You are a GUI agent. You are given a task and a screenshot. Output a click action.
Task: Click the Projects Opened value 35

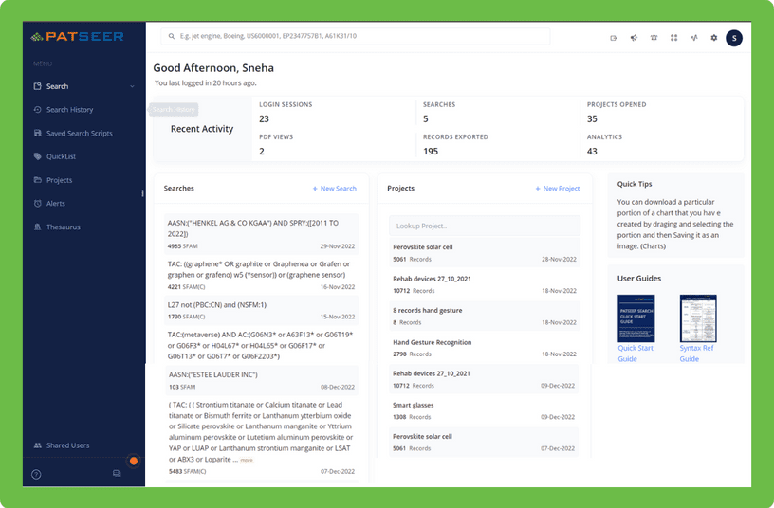592,118
